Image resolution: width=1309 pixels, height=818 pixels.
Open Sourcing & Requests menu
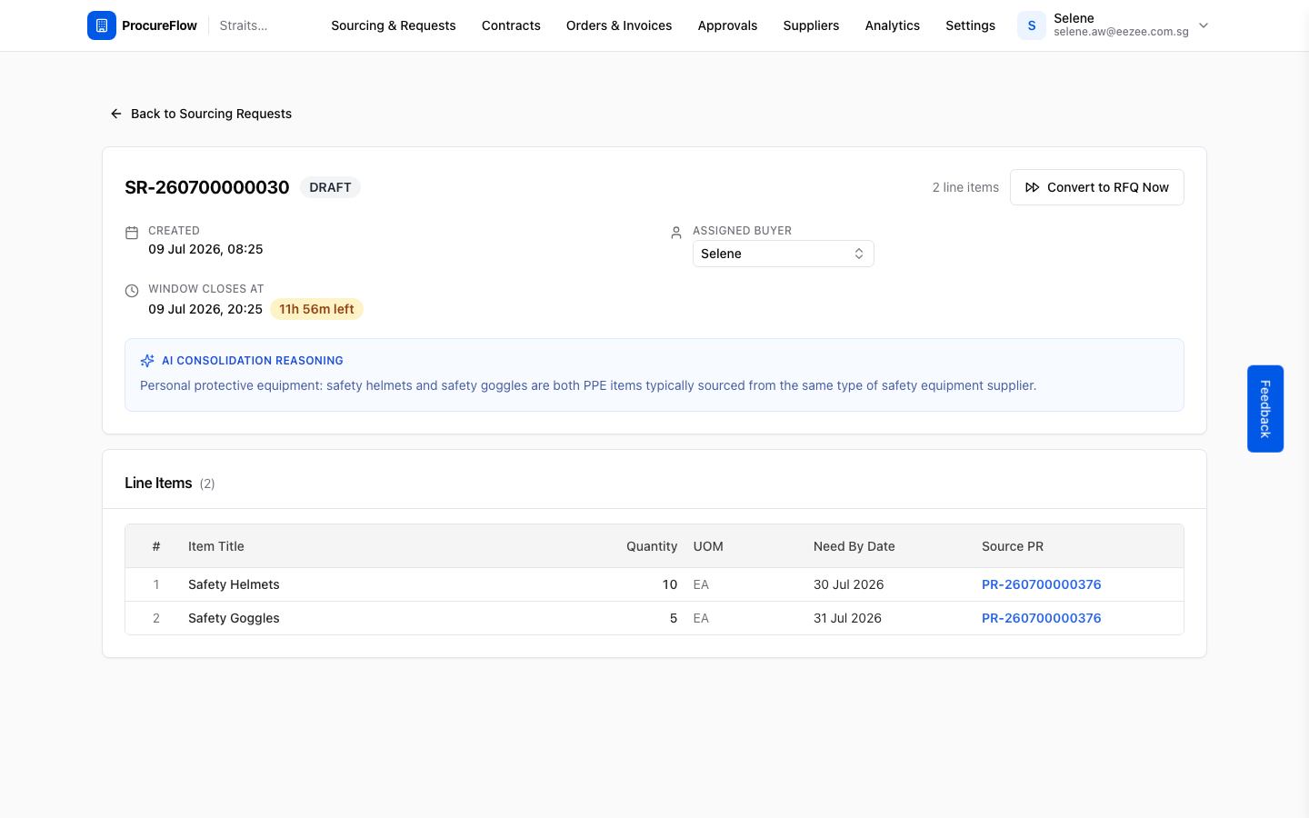394,25
